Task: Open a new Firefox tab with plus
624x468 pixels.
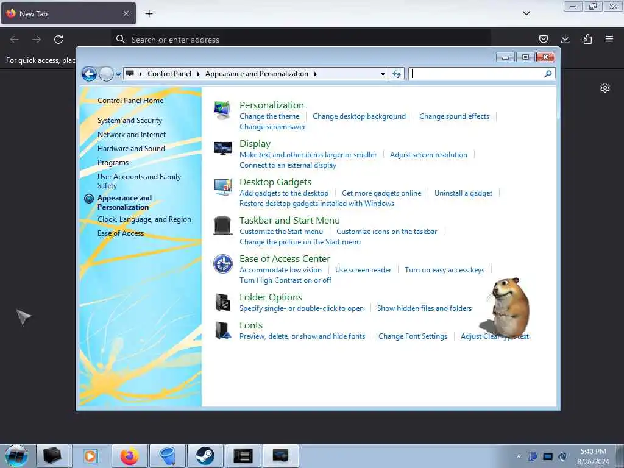Action: click(149, 13)
